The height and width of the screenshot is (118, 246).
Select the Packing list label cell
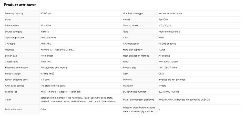pos(22,92)
